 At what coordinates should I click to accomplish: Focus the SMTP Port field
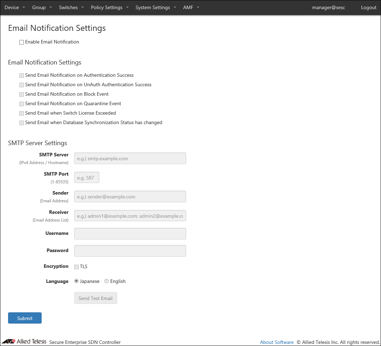(87, 178)
